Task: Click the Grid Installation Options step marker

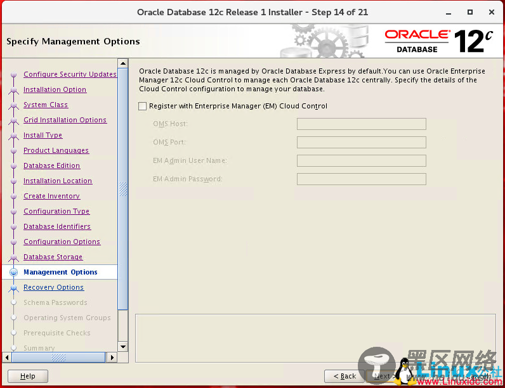Action: [13, 120]
